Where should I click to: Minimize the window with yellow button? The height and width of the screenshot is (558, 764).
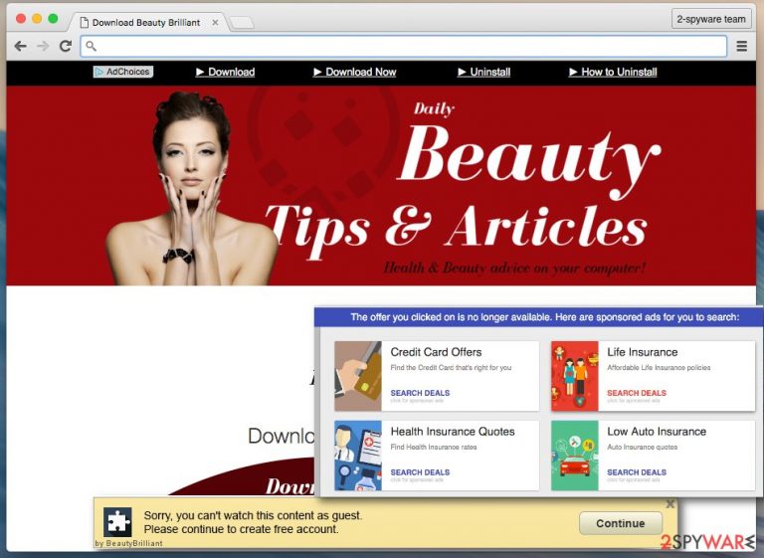coord(37,19)
